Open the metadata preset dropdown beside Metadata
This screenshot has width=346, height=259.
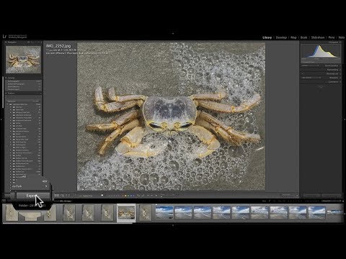coord(311,78)
